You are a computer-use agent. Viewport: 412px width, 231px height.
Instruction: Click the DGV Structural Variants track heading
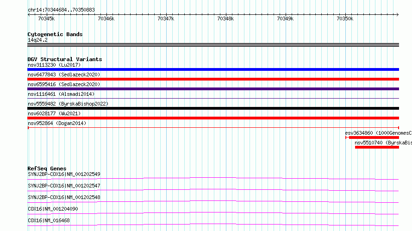[x=65, y=59]
